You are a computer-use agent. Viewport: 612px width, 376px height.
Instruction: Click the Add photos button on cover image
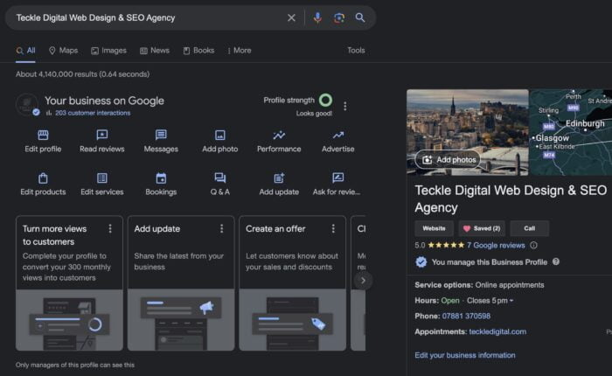pyautogui.click(x=448, y=160)
